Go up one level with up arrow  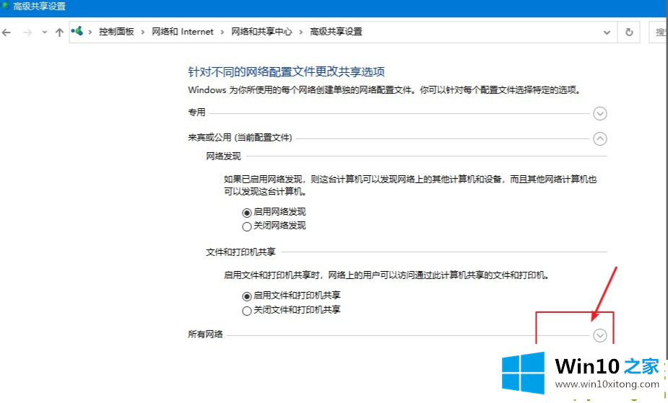(59, 32)
